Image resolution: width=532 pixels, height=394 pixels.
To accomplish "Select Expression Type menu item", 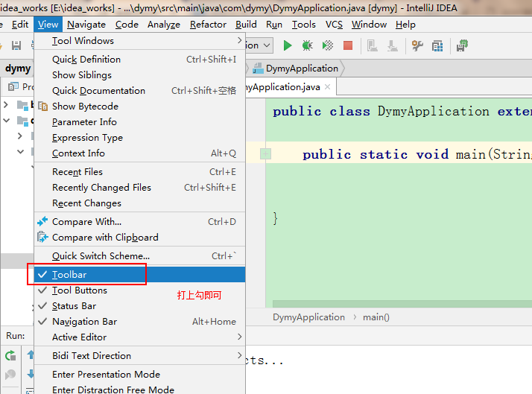I will pos(140,137).
